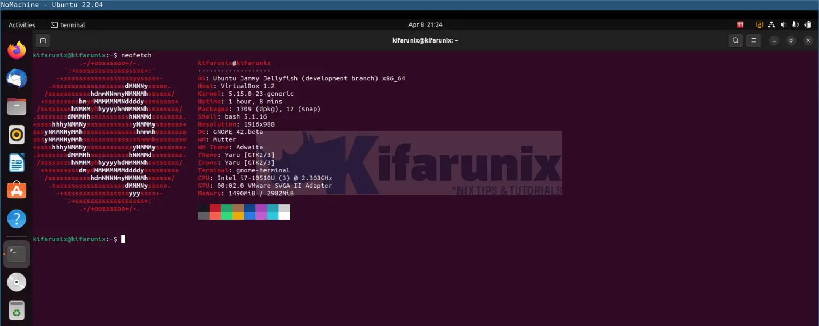The width and height of the screenshot is (819, 326).
Task: Open the Help application
Action: point(17,219)
